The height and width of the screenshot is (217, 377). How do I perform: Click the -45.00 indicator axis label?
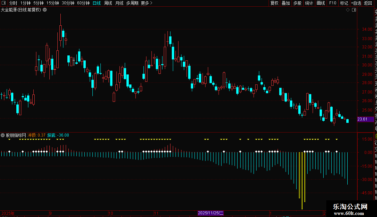pos(366,193)
